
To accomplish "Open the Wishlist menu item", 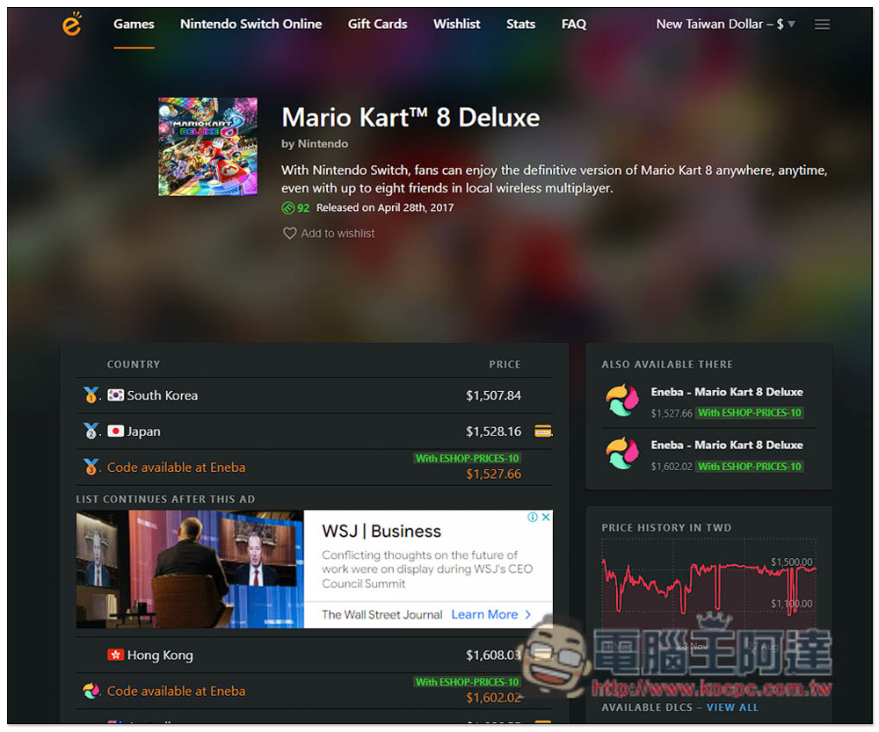I will (456, 24).
